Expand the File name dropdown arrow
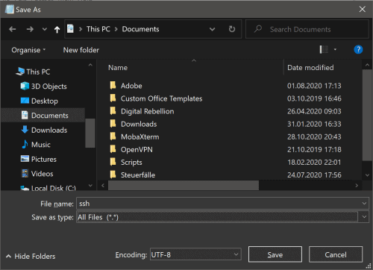Viewport: 373px width, 270px height. pyautogui.click(x=364, y=204)
